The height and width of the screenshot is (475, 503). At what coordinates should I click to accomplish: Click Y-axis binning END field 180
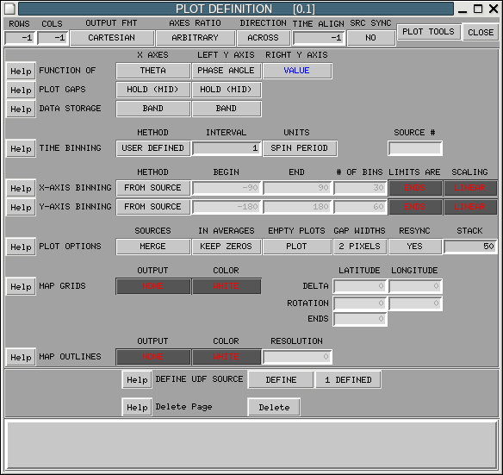click(297, 207)
